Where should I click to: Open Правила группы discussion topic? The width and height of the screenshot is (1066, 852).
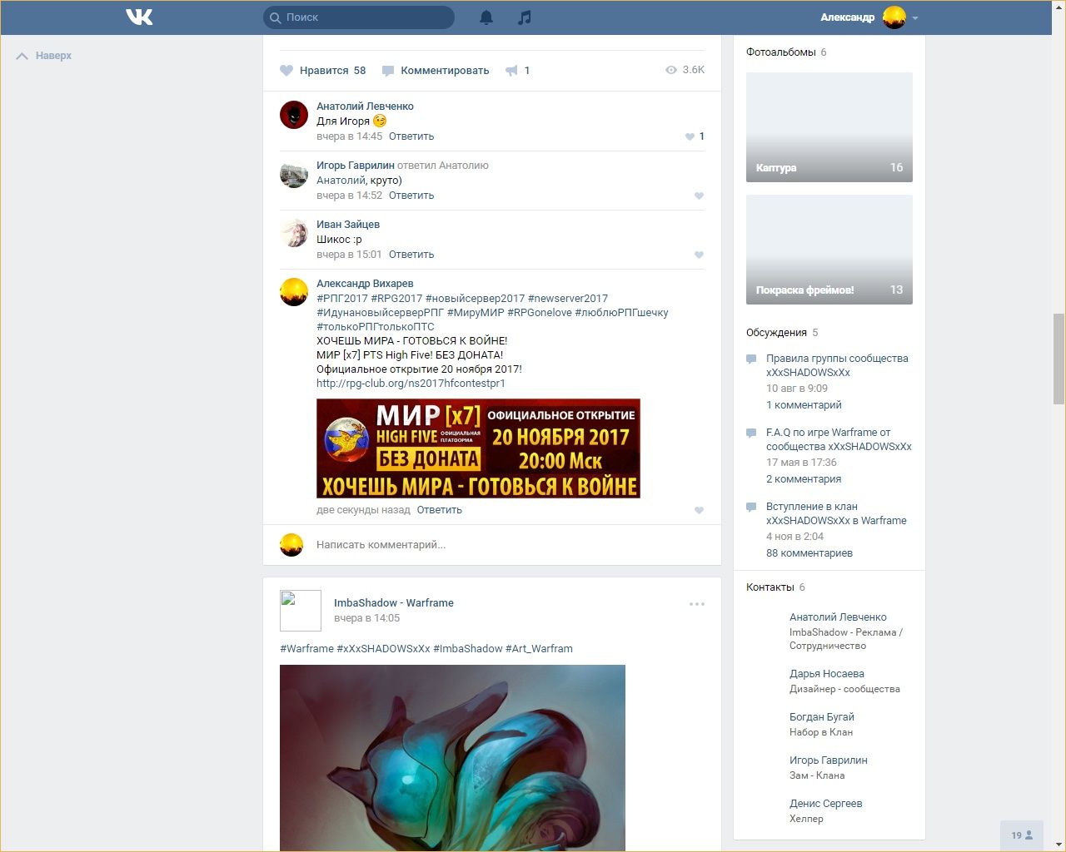click(x=837, y=365)
